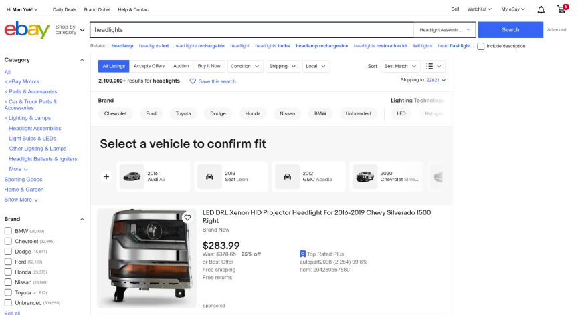Open the notifications bell icon
Screen dimensions: 578x315
(x=541, y=9)
